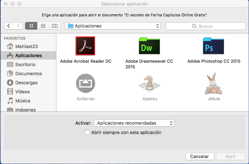Click the Adobe Dreamweaver CC 2015 label
The height and width of the screenshot is (164, 249).
(x=149, y=64)
